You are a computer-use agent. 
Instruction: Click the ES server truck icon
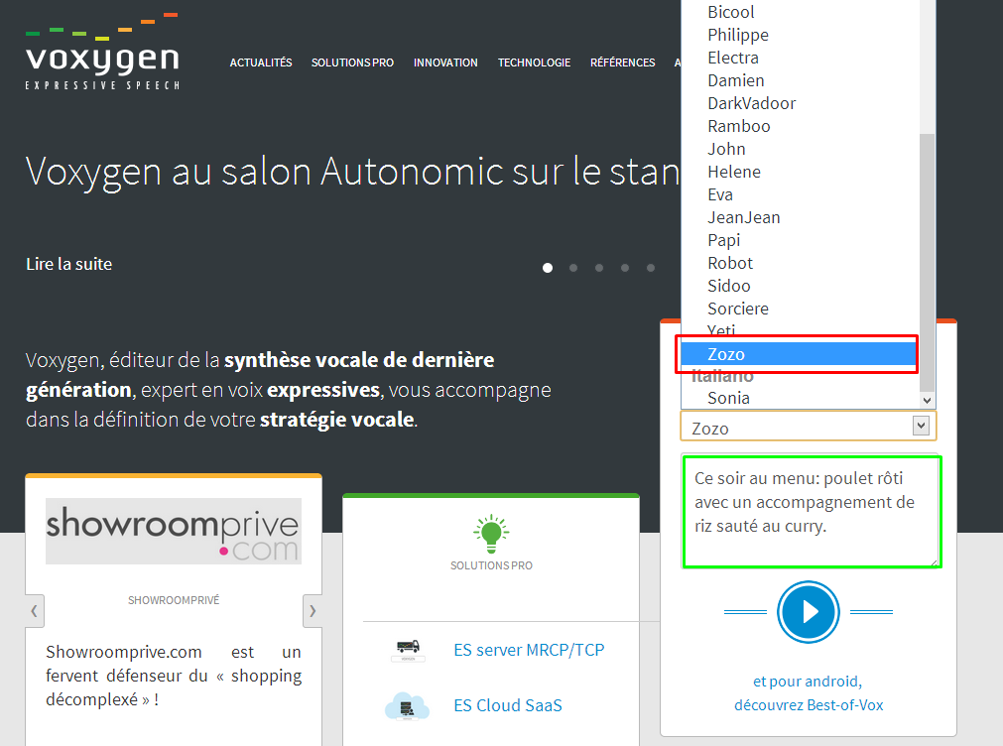pos(408,650)
